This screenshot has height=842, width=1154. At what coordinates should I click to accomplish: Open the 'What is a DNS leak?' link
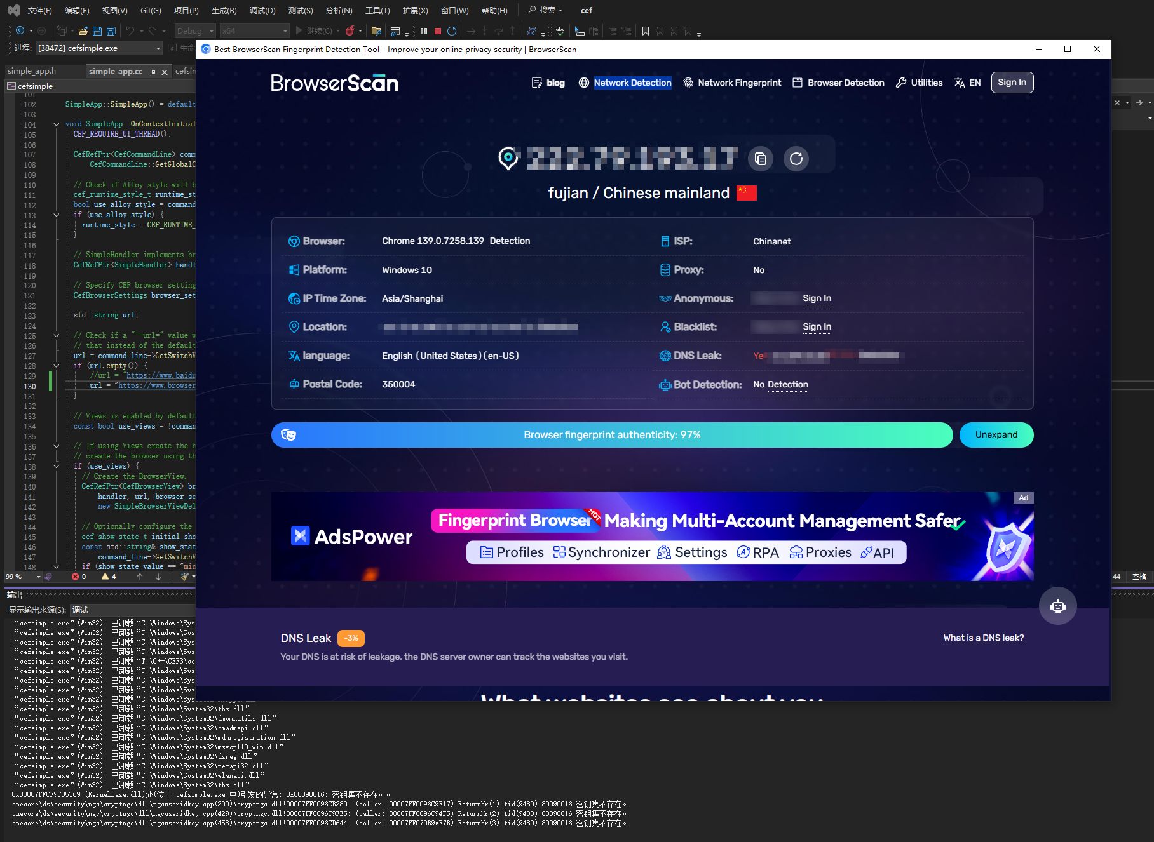(x=984, y=638)
